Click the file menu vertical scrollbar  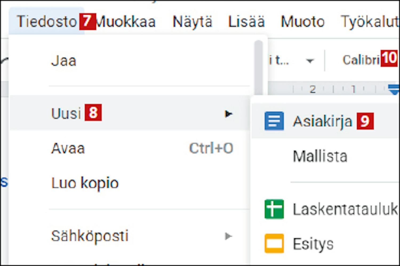258,68
